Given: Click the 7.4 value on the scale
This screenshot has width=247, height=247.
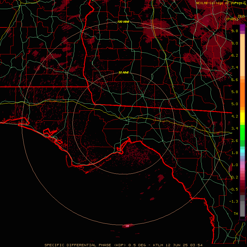Looking at the screenshot, I should 235,68.
